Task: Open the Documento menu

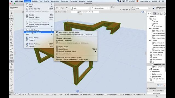Action: 55,1
